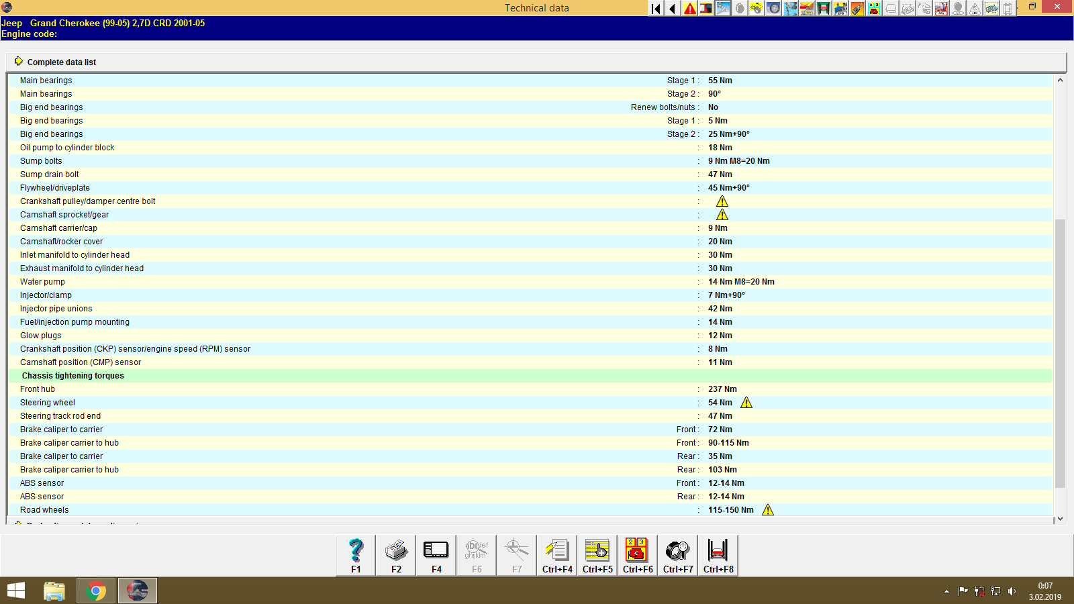Open vehicle lift data with the Ctrl+F8 icon
Image resolution: width=1074 pixels, height=604 pixels.
pos(717,554)
